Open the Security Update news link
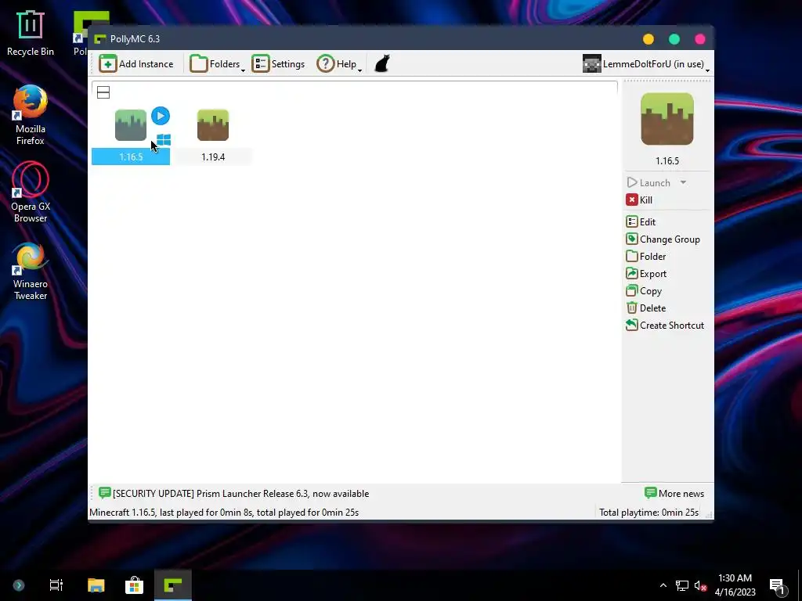 coord(241,494)
